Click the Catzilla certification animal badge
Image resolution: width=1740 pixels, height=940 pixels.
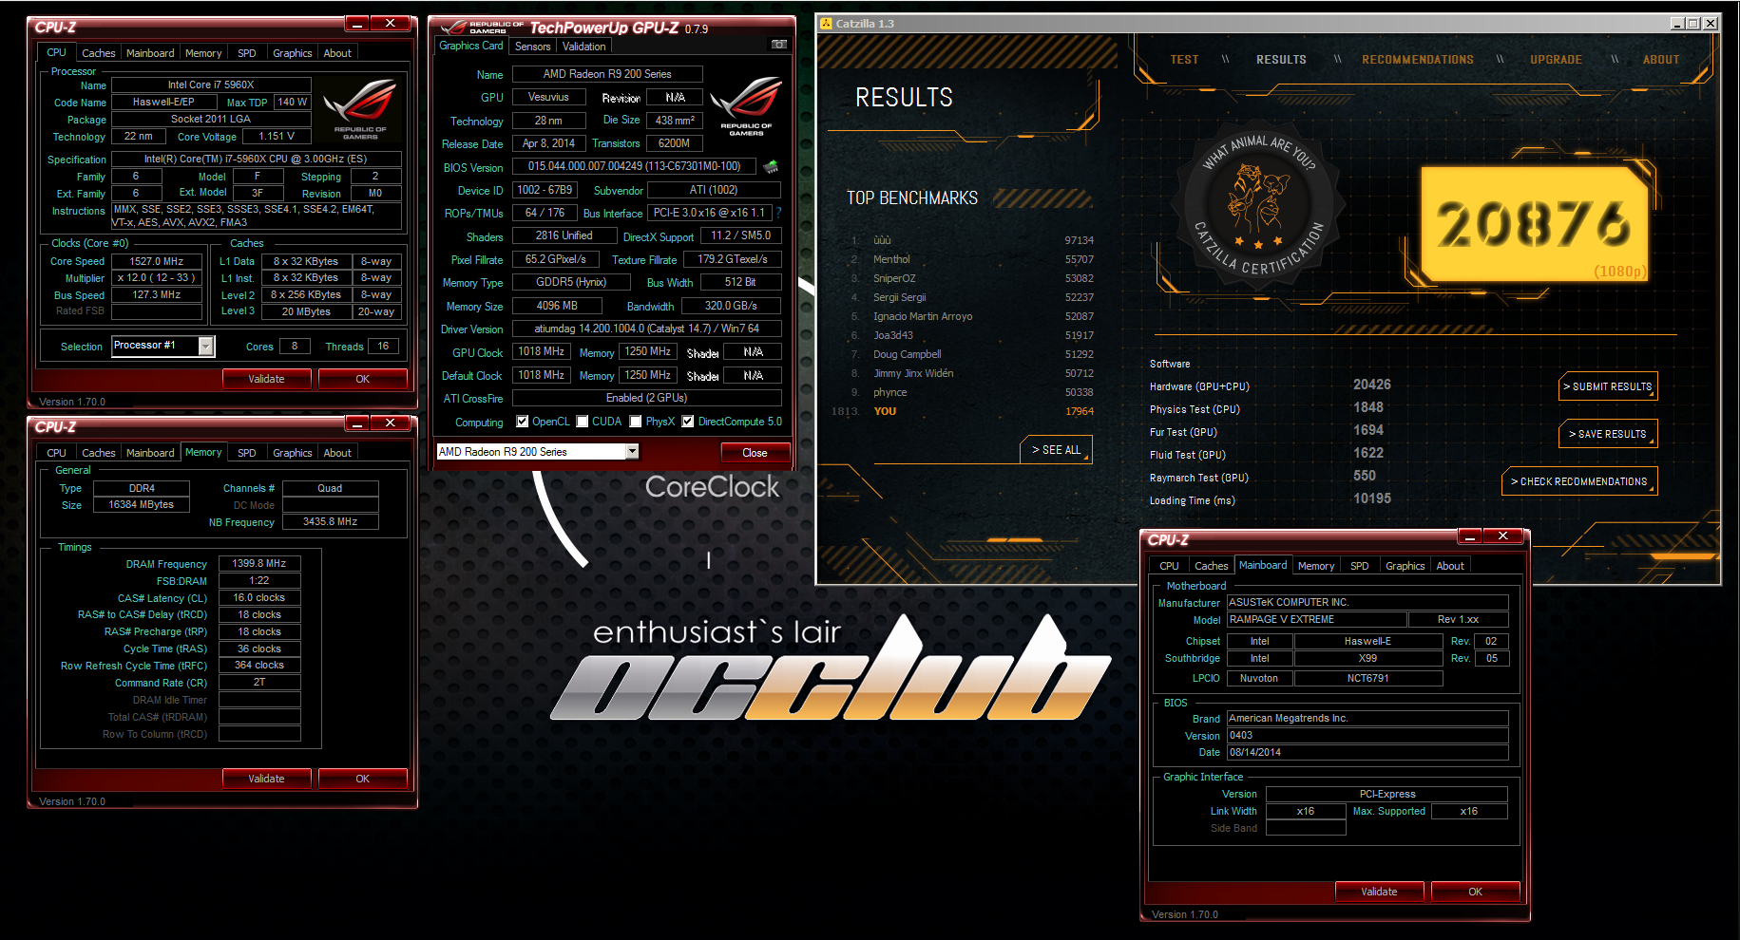pyautogui.click(x=1258, y=204)
